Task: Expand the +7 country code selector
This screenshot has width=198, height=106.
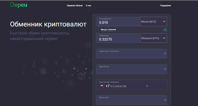Action: (x=107, y=86)
